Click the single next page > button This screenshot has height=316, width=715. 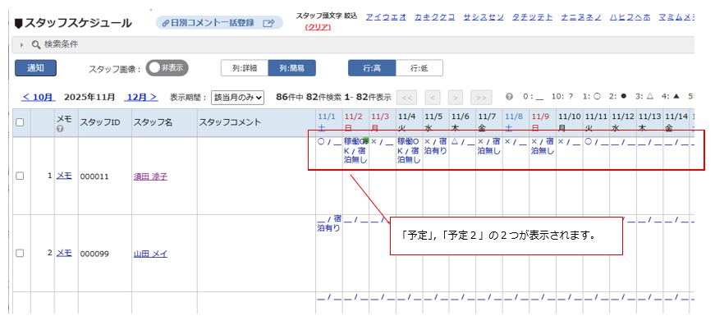point(456,97)
